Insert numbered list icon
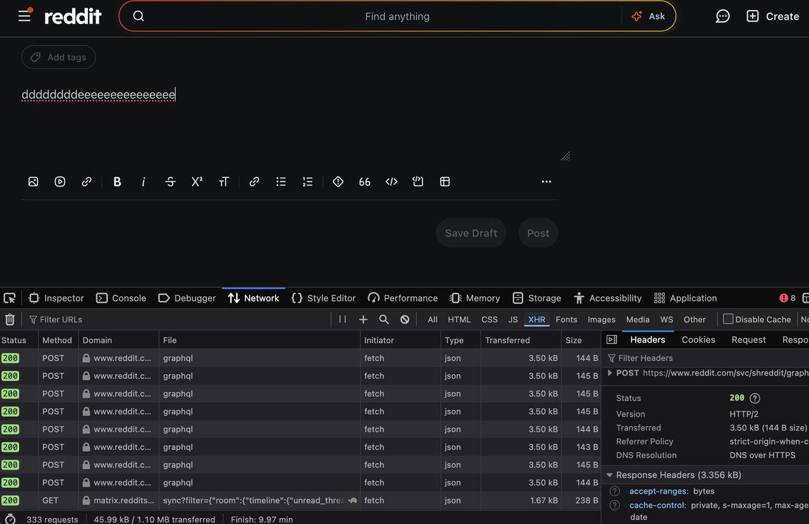 [307, 181]
